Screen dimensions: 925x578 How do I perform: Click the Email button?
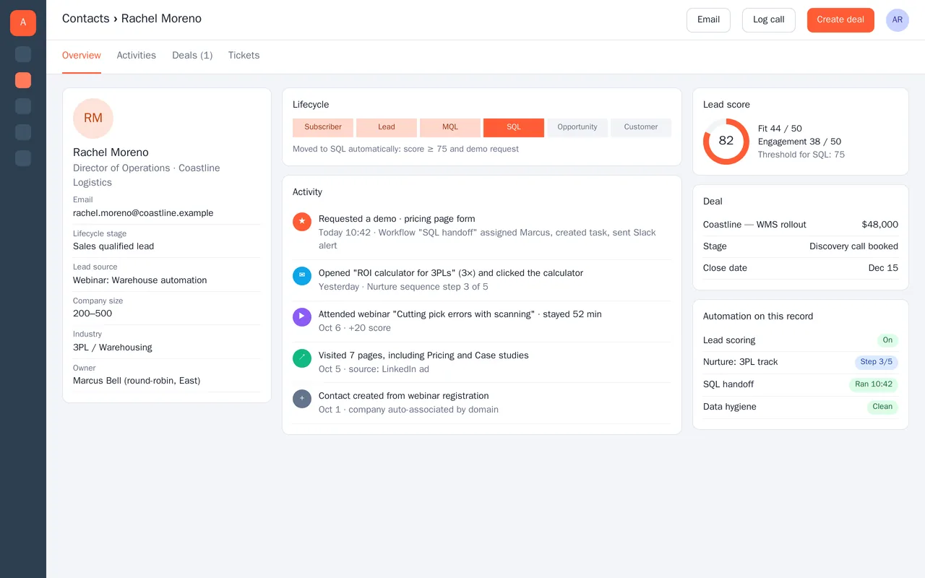pos(708,20)
